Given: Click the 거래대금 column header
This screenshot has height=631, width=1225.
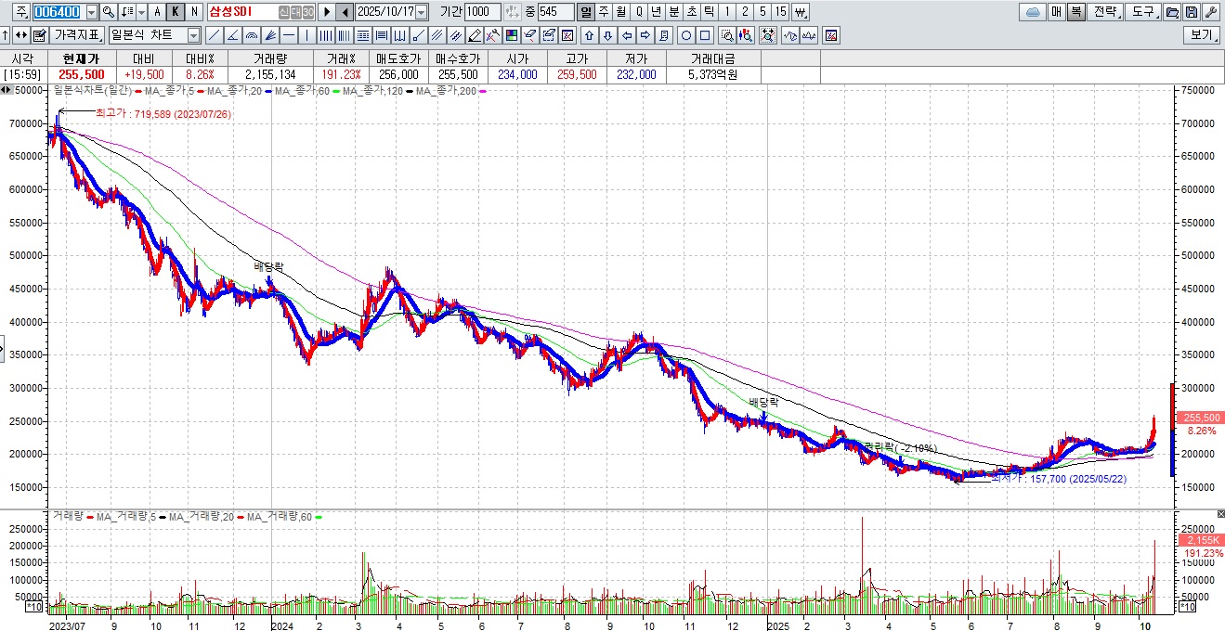Looking at the screenshot, I should point(712,58).
